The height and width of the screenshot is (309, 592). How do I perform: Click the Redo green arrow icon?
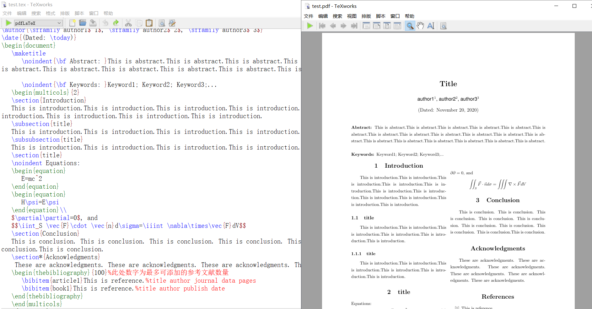click(116, 23)
